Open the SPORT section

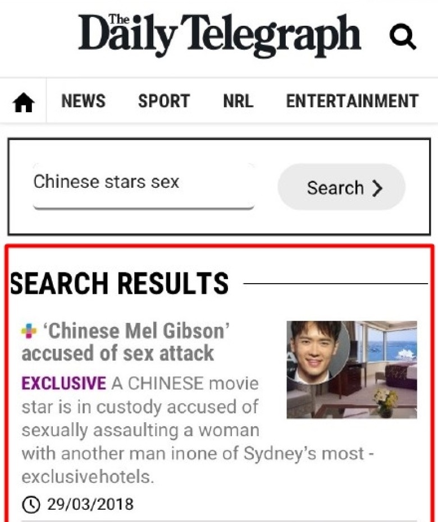[x=164, y=101]
